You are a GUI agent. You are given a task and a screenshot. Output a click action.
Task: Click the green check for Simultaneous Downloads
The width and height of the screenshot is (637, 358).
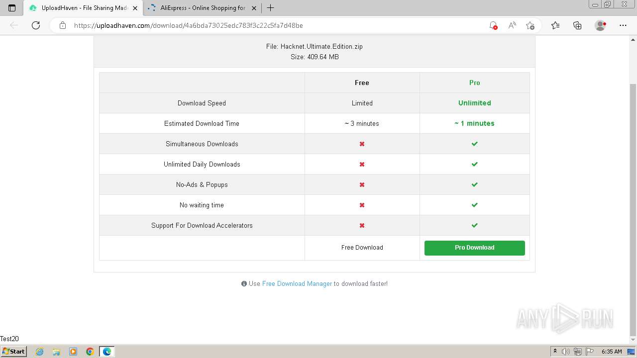(475, 144)
